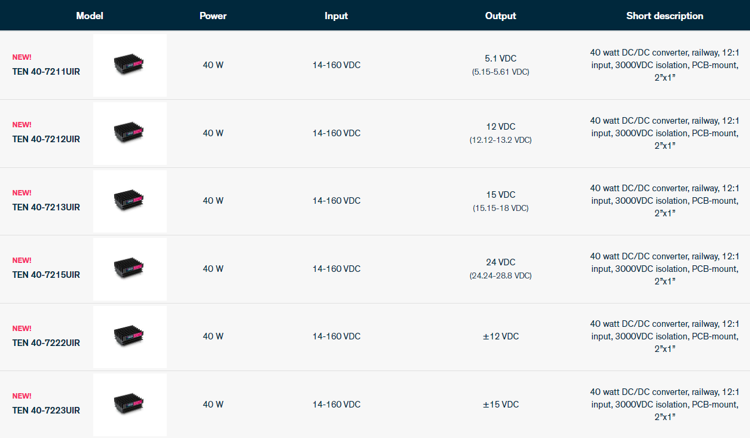
Task: Click the 5.1 VDC output value
Action: click(x=500, y=59)
